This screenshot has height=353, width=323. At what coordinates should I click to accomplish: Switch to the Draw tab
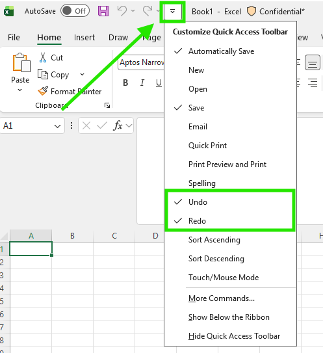click(118, 37)
